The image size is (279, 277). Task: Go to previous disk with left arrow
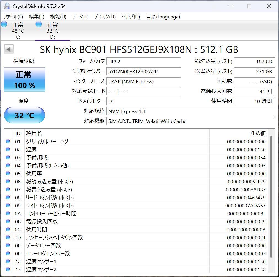pyautogui.click(x=9, y=49)
